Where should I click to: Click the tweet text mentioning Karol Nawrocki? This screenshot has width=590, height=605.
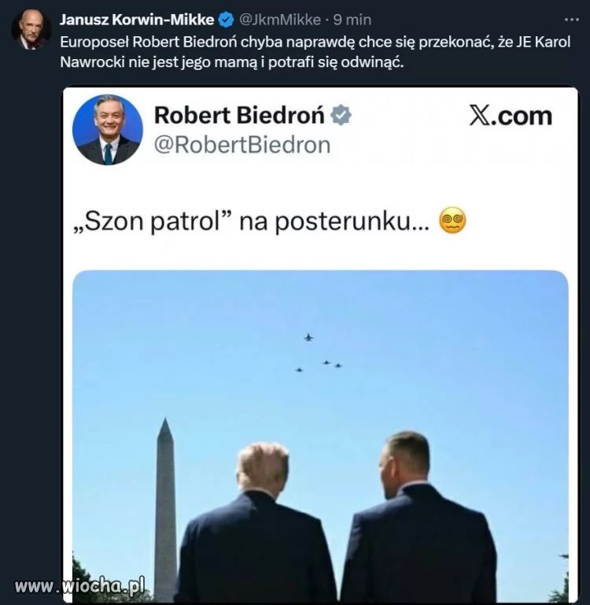pos(315,52)
